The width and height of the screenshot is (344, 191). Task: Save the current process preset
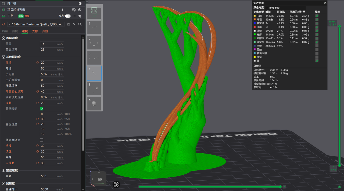tap(69, 24)
